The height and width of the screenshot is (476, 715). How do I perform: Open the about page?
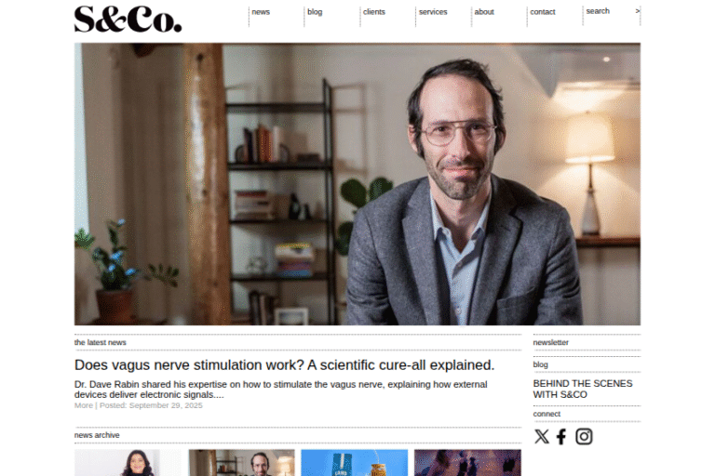(x=484, y=12)
